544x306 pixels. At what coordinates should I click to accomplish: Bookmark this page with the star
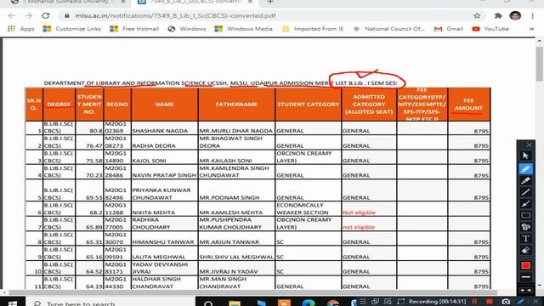[x=477, y=15]
